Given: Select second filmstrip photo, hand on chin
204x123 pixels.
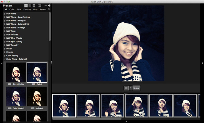Looking at the screenshot, I should tap(88, 106).
